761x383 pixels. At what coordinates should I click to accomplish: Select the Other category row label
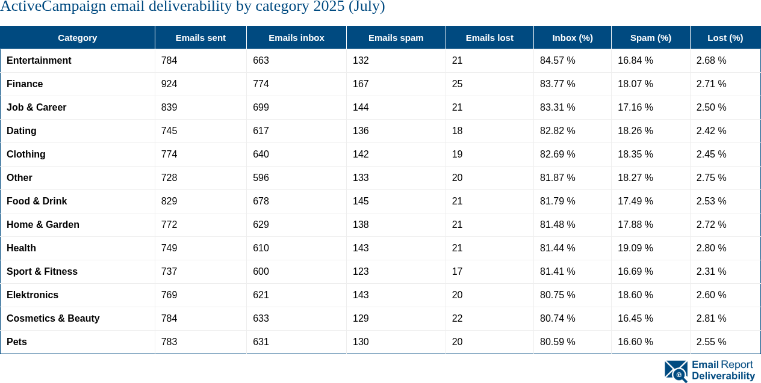coord(19,178)
